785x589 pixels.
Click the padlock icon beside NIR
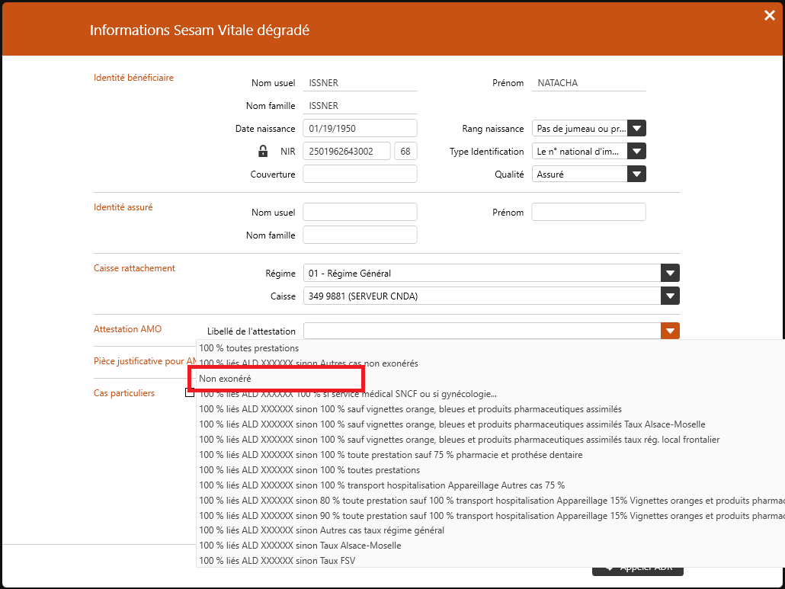click(263, 152)
